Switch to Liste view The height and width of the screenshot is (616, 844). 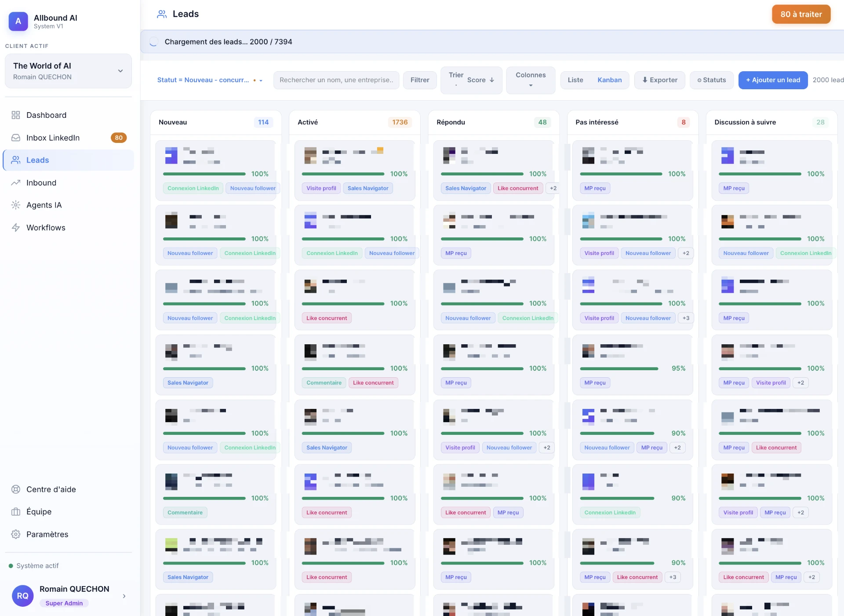[575, 80]
